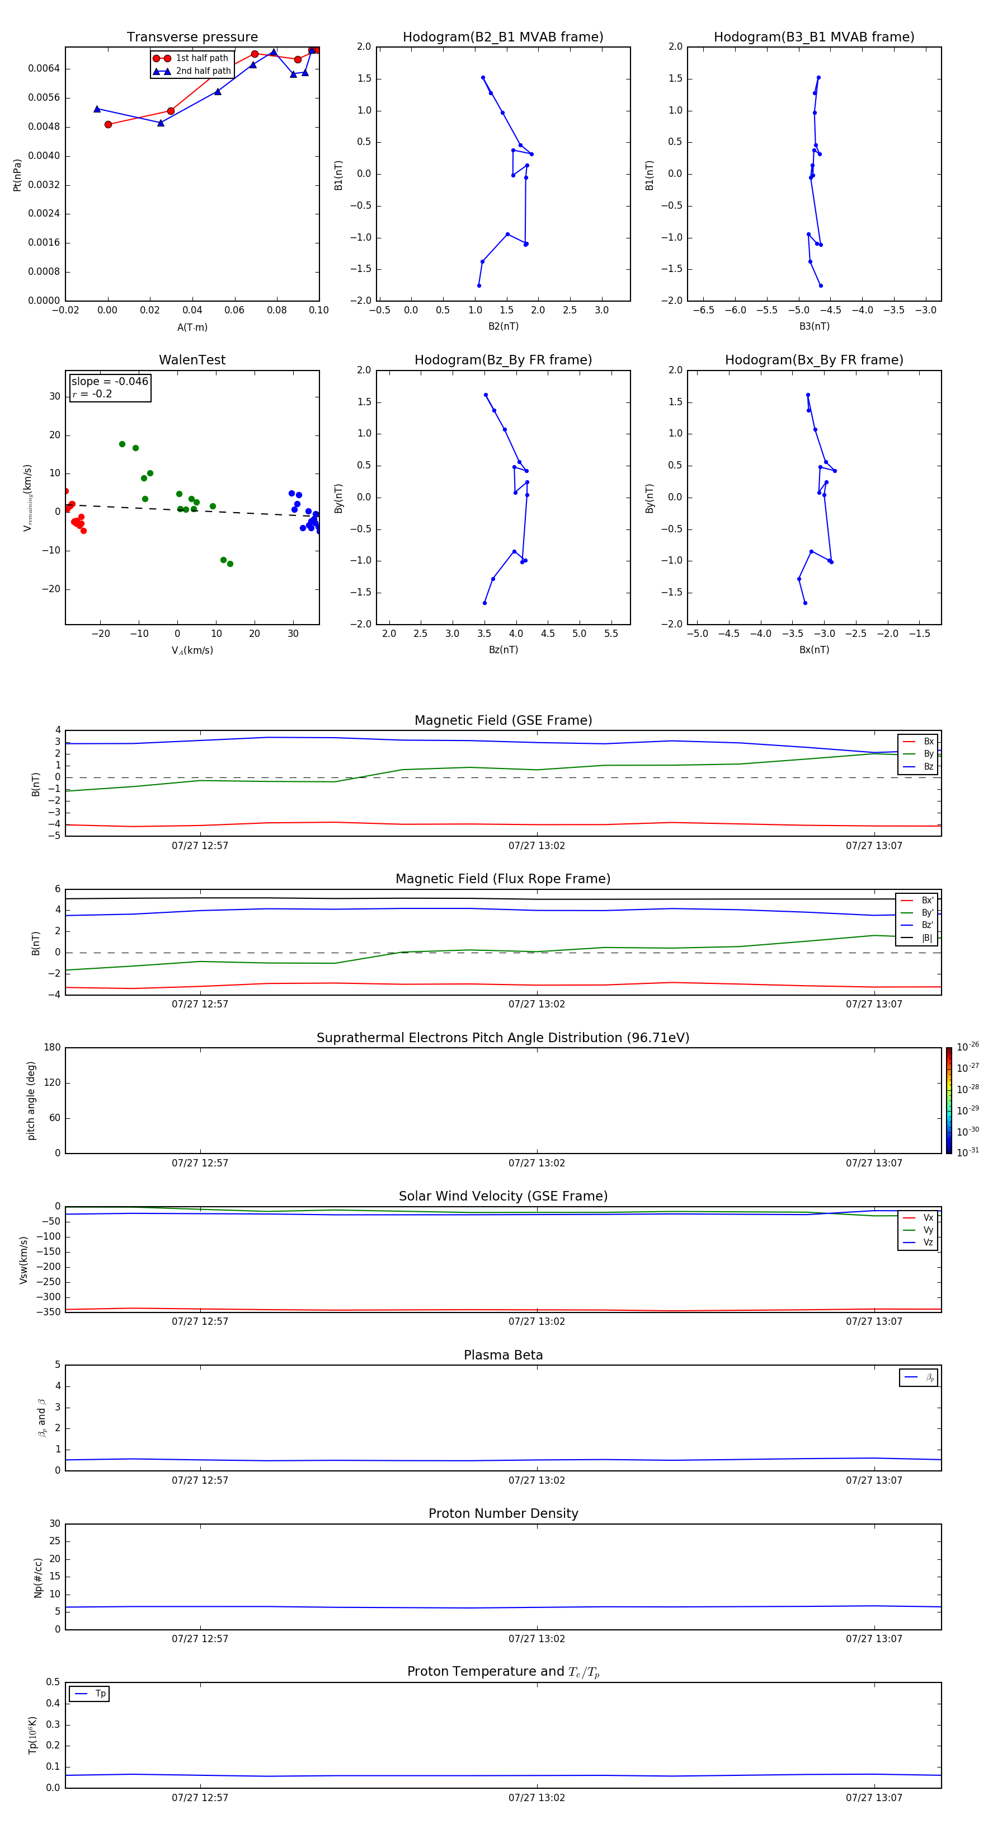Click the 'Magnetic Field (Flux Rope Frame)' title
This screenshot has height=1847, width=1007.
[x=503, y=879]
